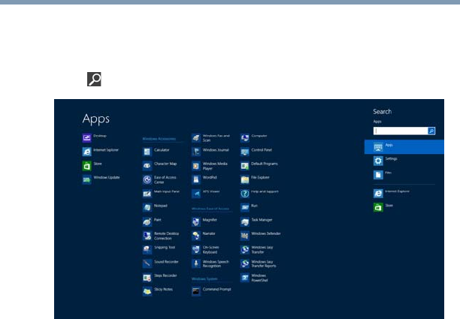Open the Calculator app icon
This screenshot has height=319, width=460.
click(x=147, y=151)
